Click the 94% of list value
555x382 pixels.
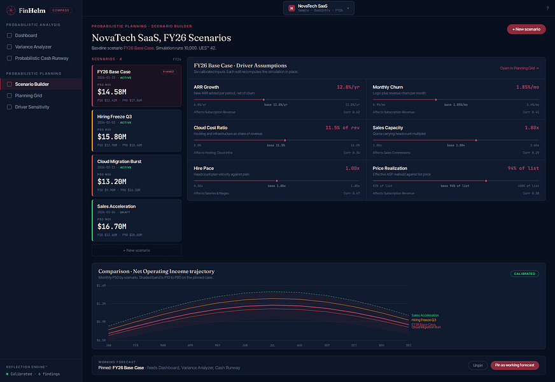coord(523,169)
